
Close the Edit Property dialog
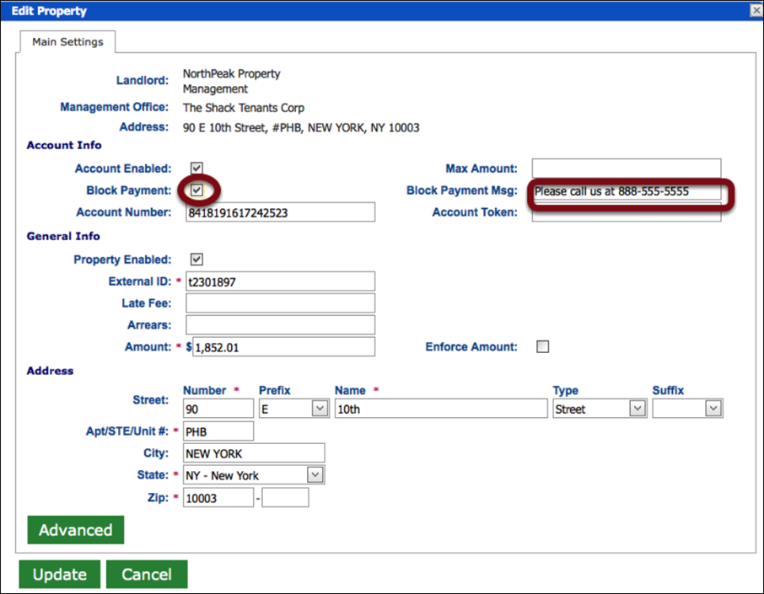(x=754, y=10)
